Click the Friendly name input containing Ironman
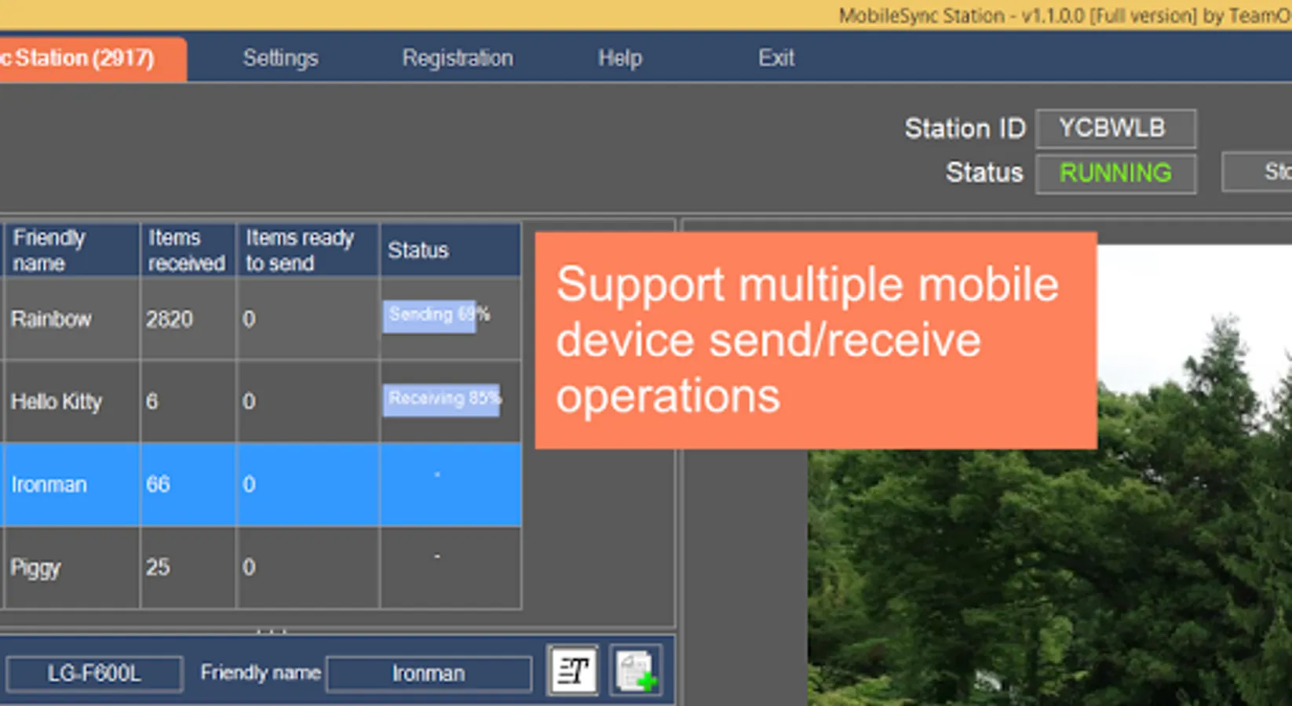 pos(429,674)
